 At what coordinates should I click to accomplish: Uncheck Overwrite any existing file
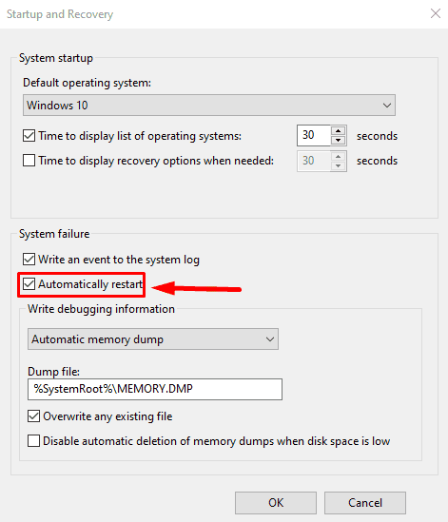(33, 416)
